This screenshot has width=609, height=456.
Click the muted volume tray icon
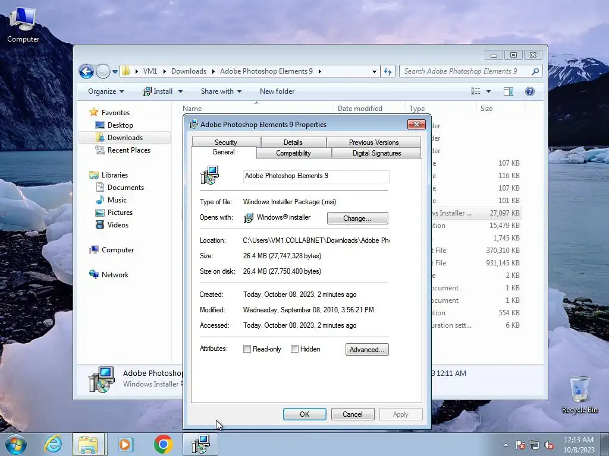tap(549, 445)
